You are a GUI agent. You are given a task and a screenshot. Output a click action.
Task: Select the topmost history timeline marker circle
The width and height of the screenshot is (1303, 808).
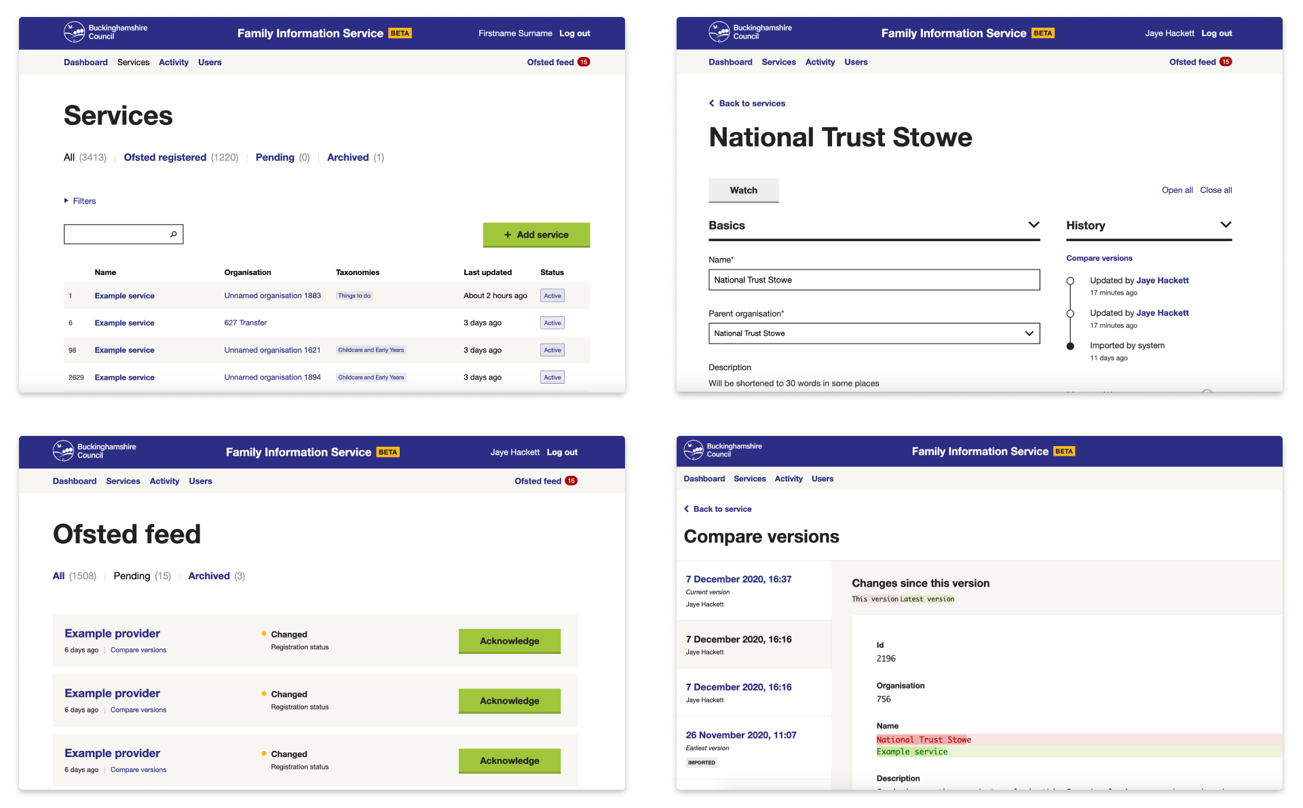coord(1070,280)
